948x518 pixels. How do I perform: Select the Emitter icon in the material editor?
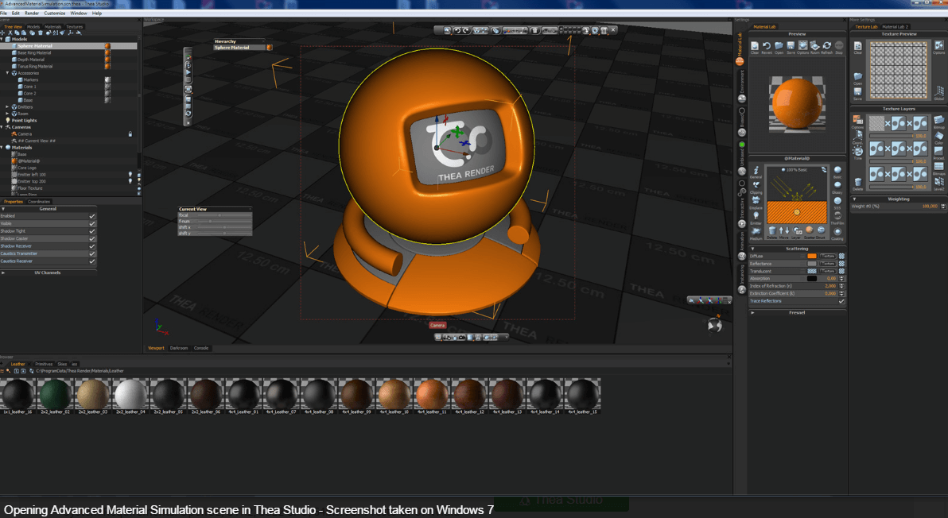click(x=756, y=215)
